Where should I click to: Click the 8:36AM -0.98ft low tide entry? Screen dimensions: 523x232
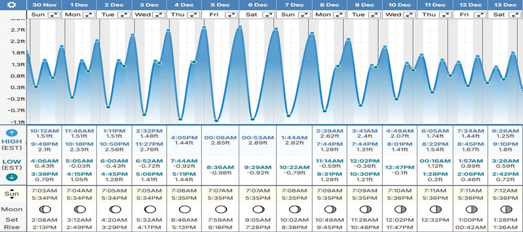(x=220, y=170)
